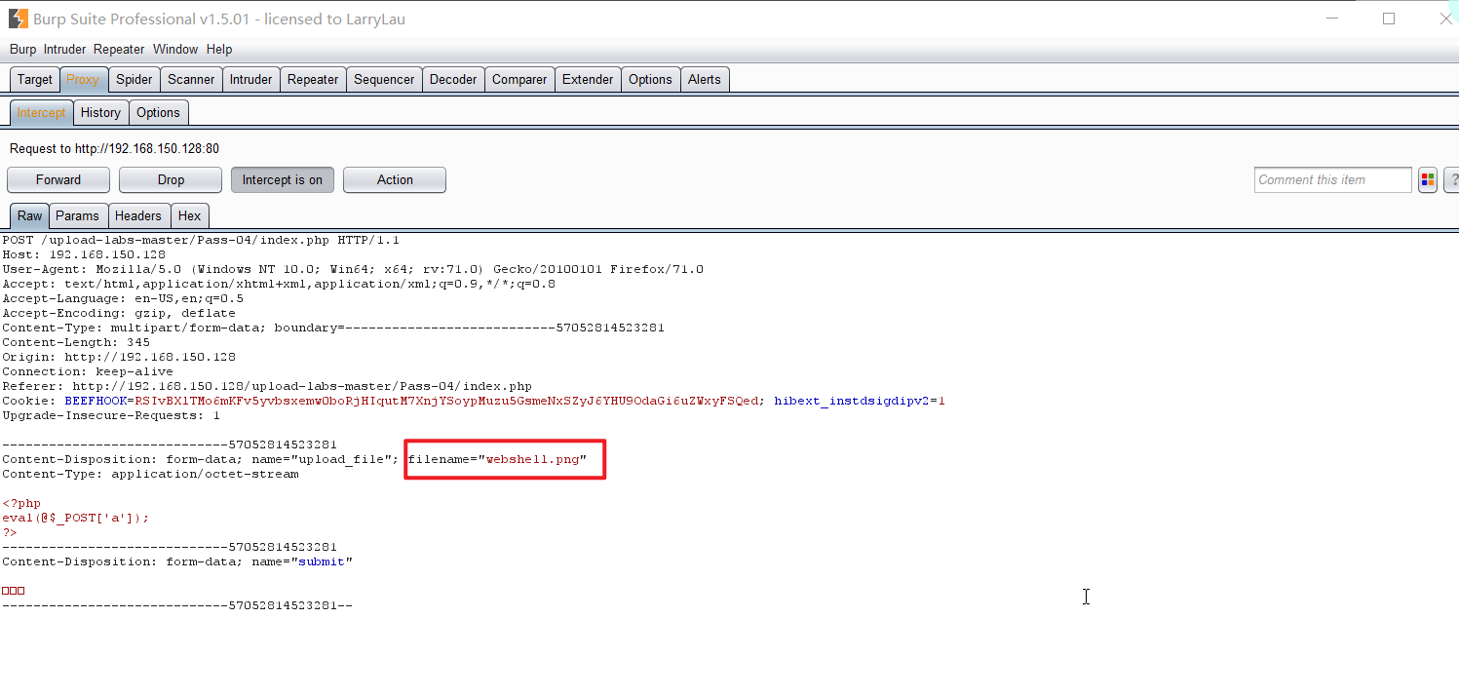Click the Connection: keep-alive line
The image size is (1459, 696).
click(x=88, y=371)
